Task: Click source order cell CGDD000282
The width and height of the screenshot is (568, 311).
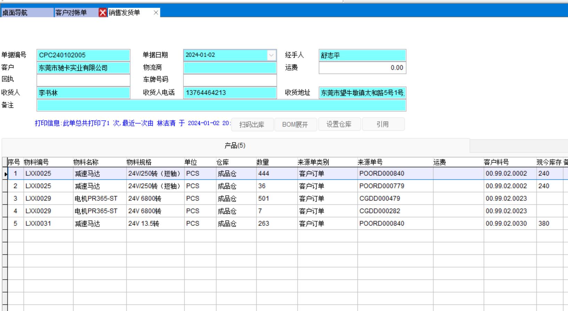Action: (380, 211)
